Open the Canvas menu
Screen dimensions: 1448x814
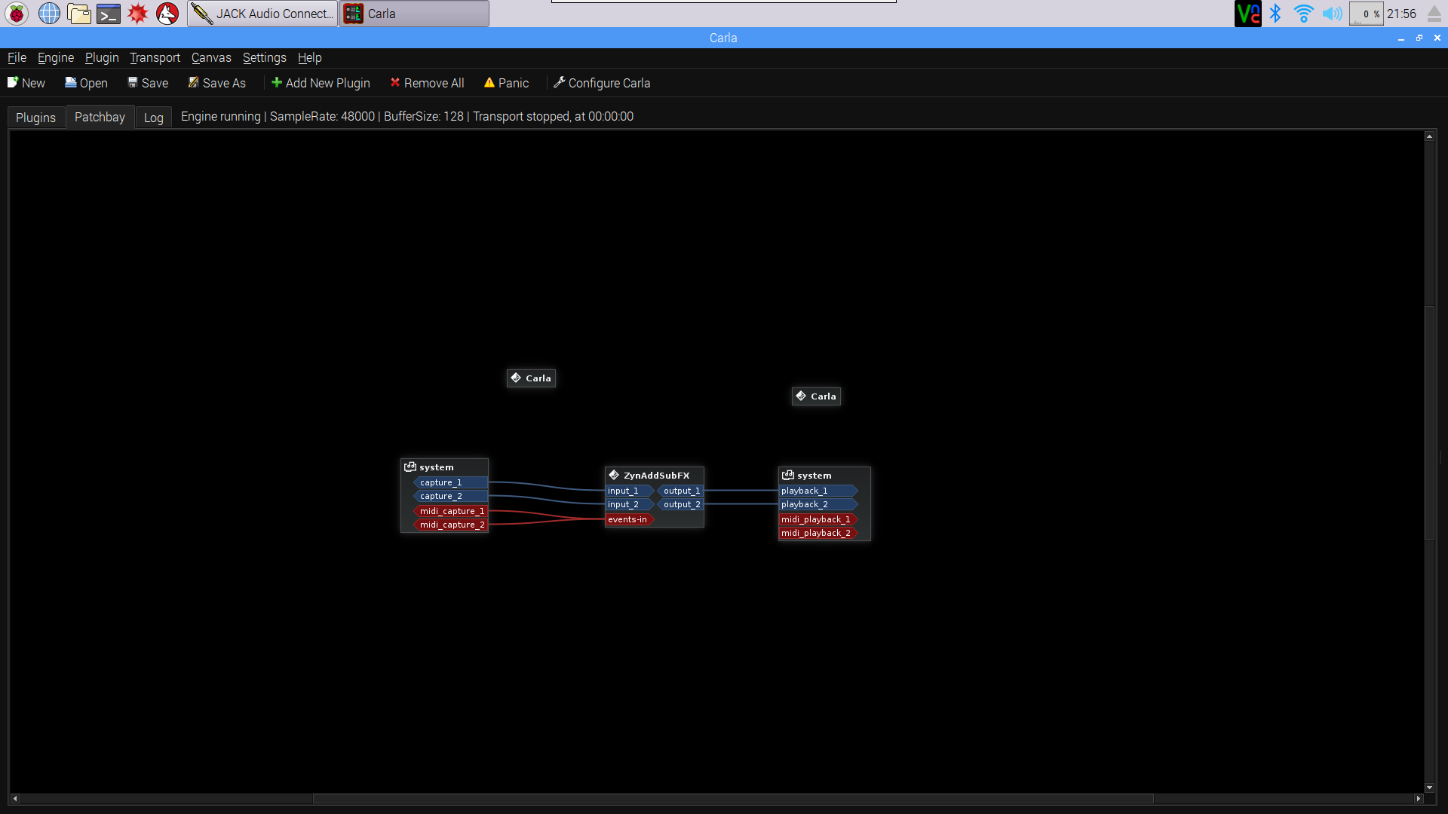[211, 58]
